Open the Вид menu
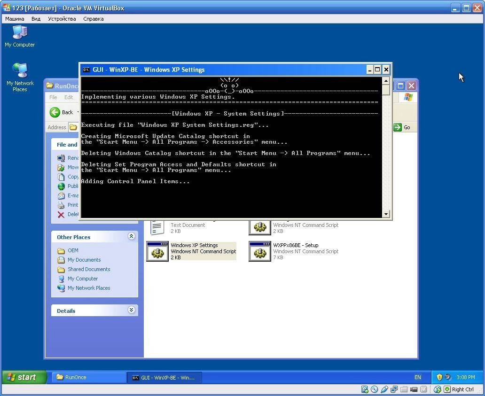The height and width of the screenshot is (396, 485). pyautogui.click(x=36, y=19)
